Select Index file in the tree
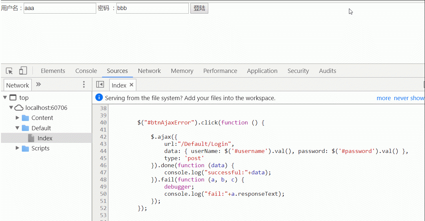 46,138
